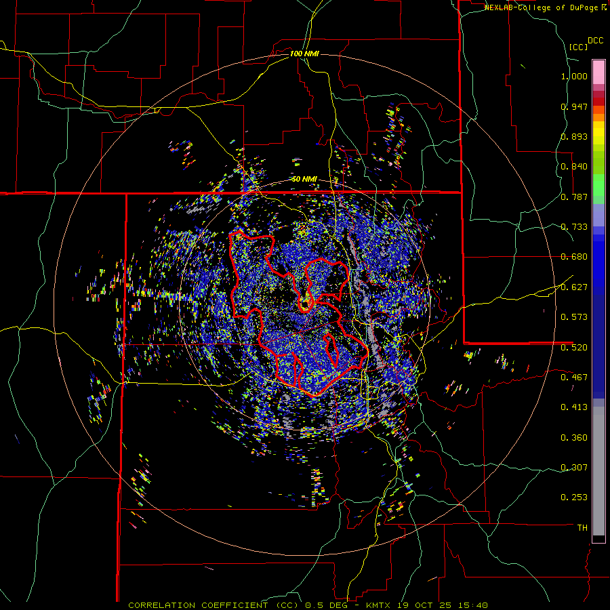Click the 1.000 legend value

coord(574,76)
